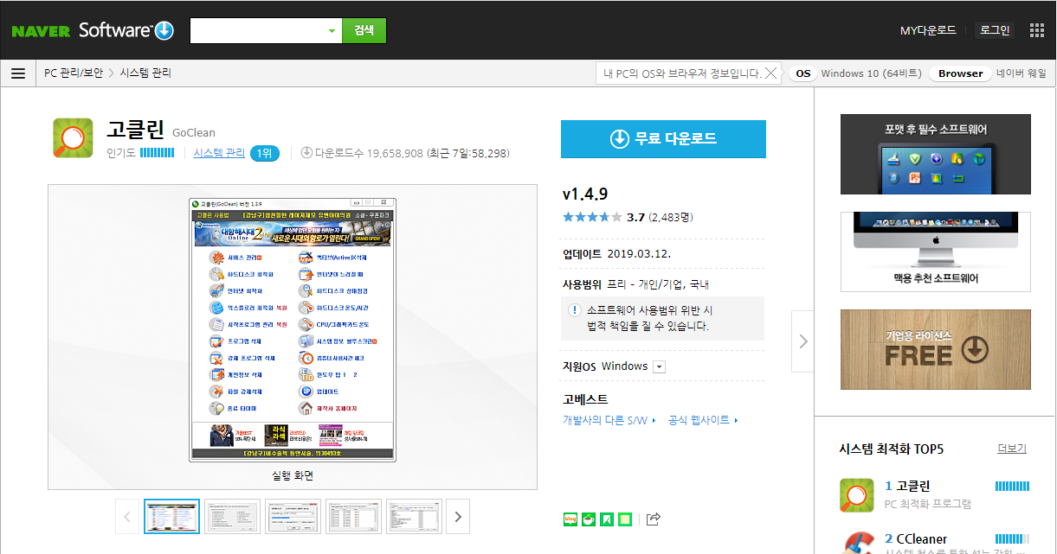1057x554 pixels.
Task: Show next screenshot thumbnails
Action: click(x=458, y=517)
